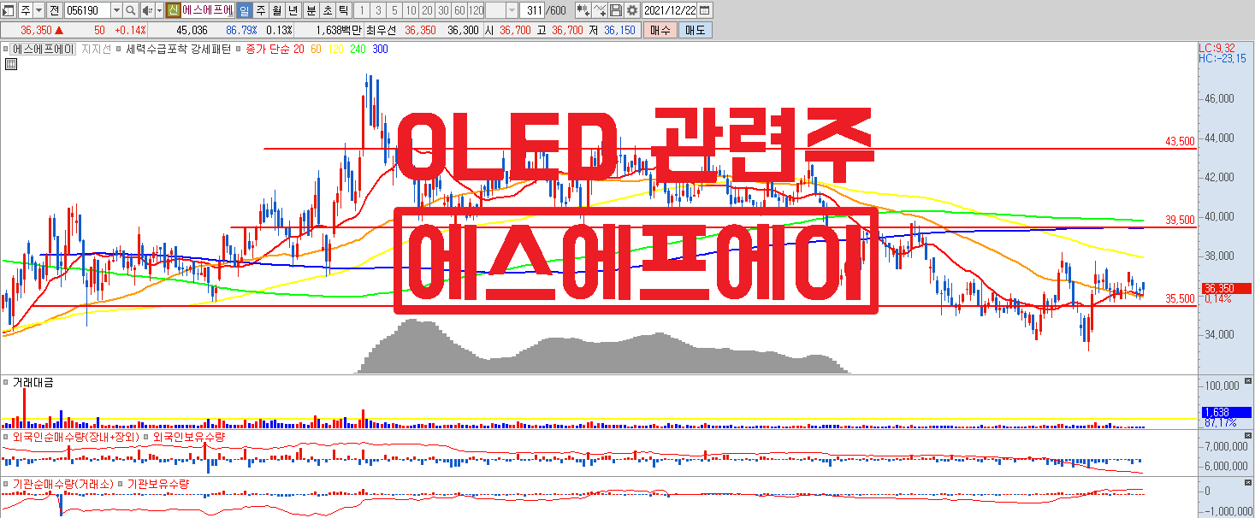Screen dimensions: 1255x518
Task: Select the 분 minute chart period
Action: 311,10
